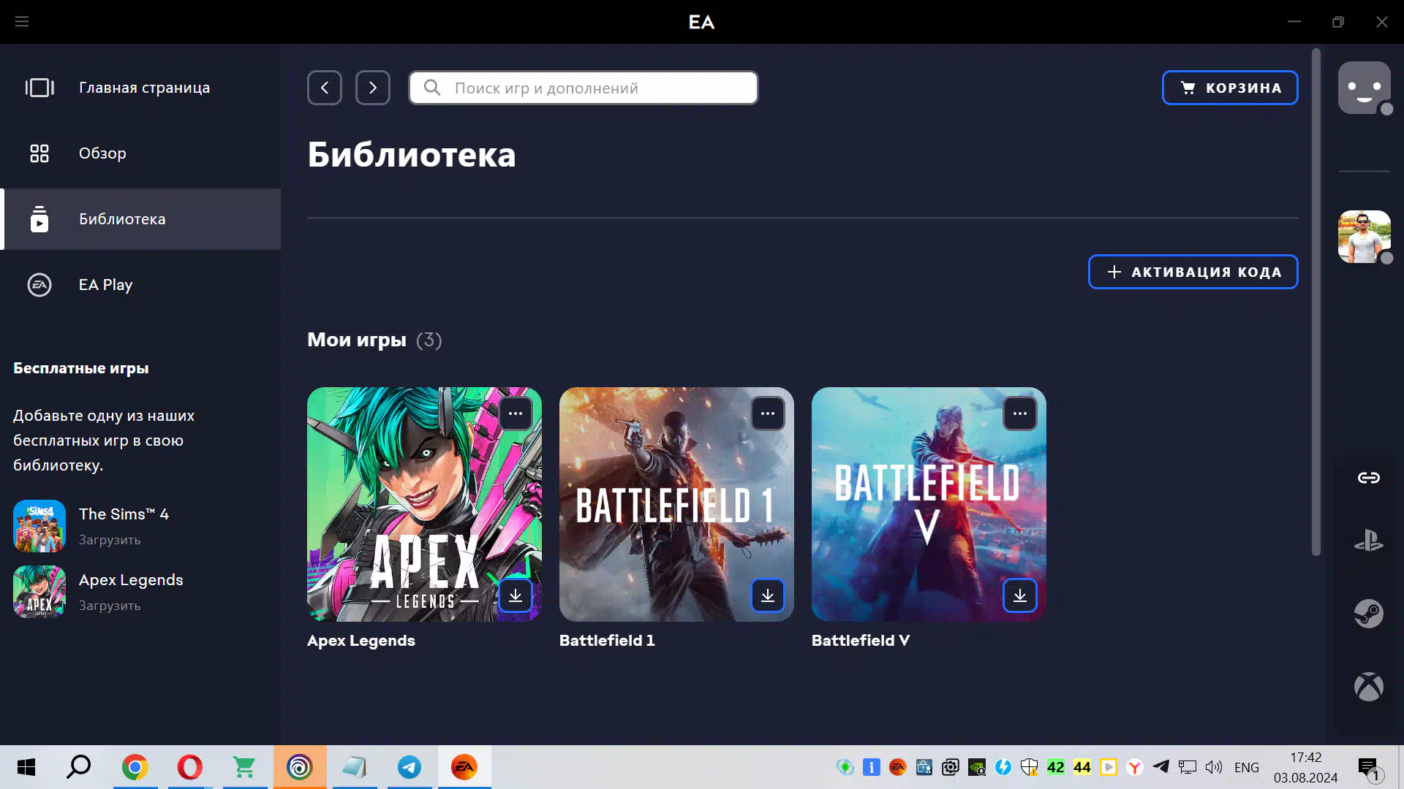Image resolution: width=1404 pixels, height=789 pixels.
Task: Go to Главная страница in sidebar
Action: 140,88
